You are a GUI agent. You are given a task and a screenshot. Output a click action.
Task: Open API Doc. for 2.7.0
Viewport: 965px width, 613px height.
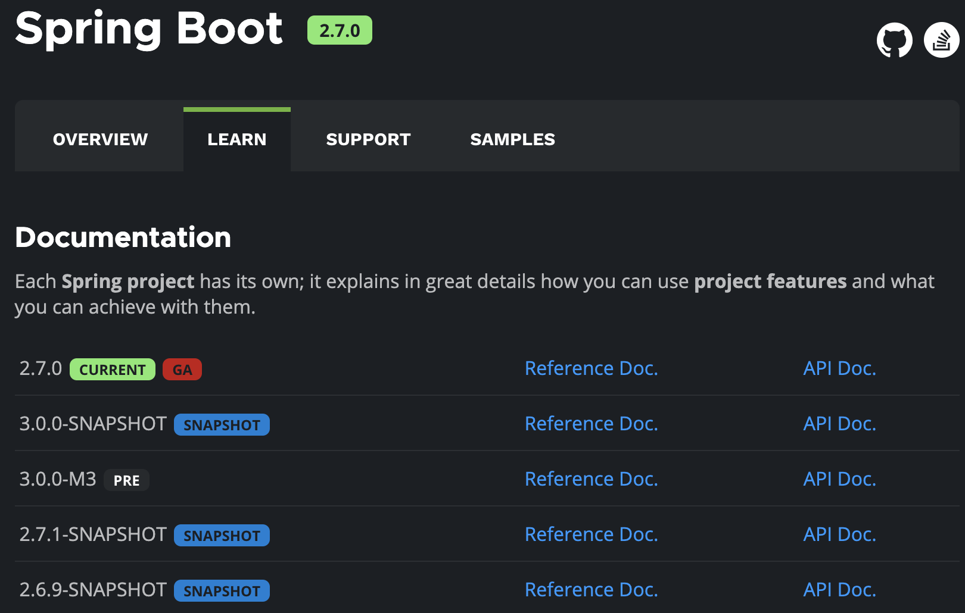[840, 368]
